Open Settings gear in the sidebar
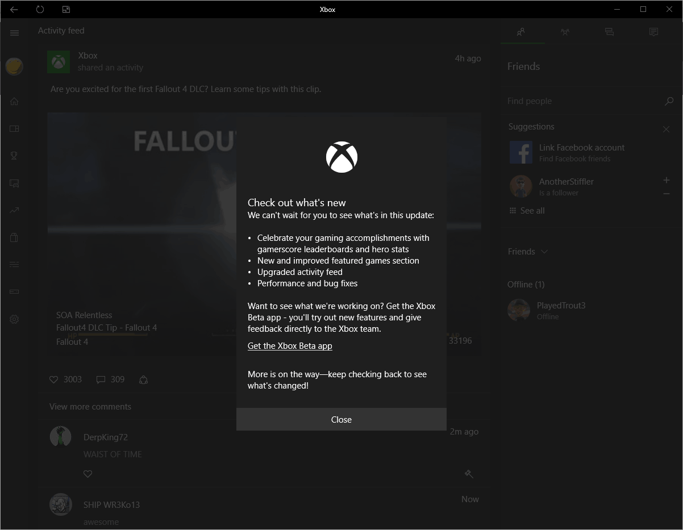Screen dimensions: 683x530 coord(14,319)
